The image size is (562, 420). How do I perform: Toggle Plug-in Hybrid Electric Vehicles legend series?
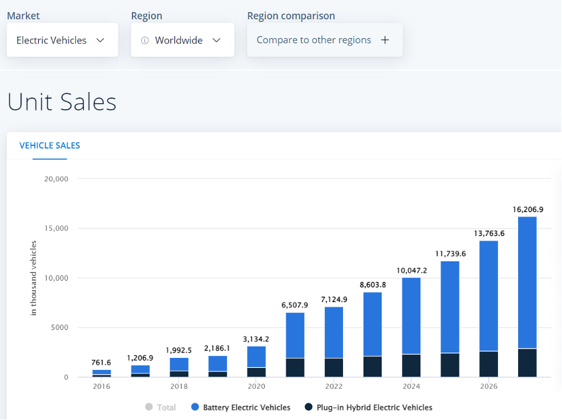pyautogui.click(x=375, y=407)
